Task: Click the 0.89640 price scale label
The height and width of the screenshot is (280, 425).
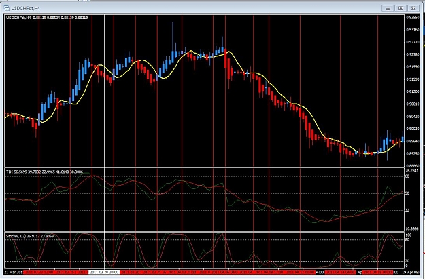Action: point(413,141)
